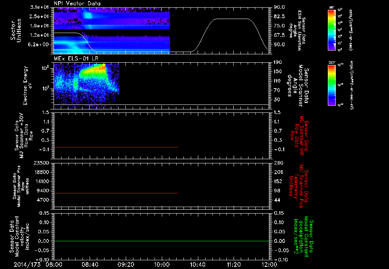Viewport: 389px width, 269px height.
Task: Click the 14100 scanner position tick value
Action: pyautogui.click(x=41, y=181)
